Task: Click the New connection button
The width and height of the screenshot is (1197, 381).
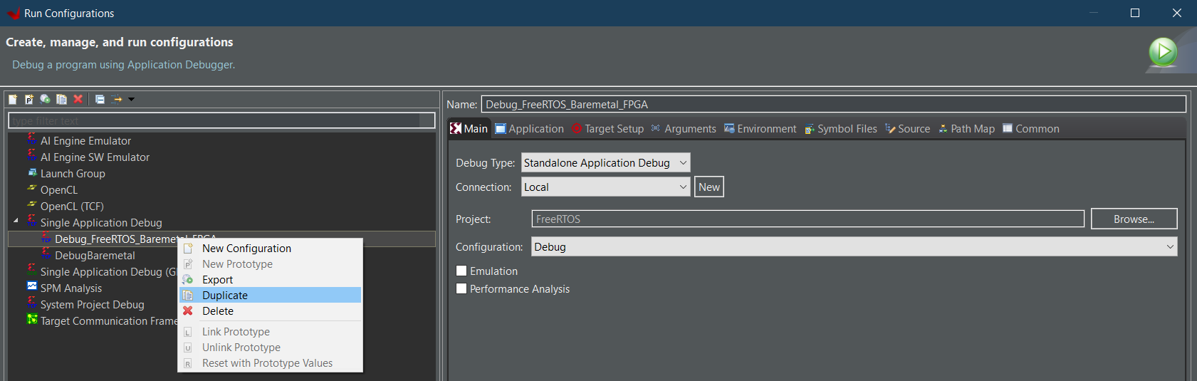Action: 709,187
